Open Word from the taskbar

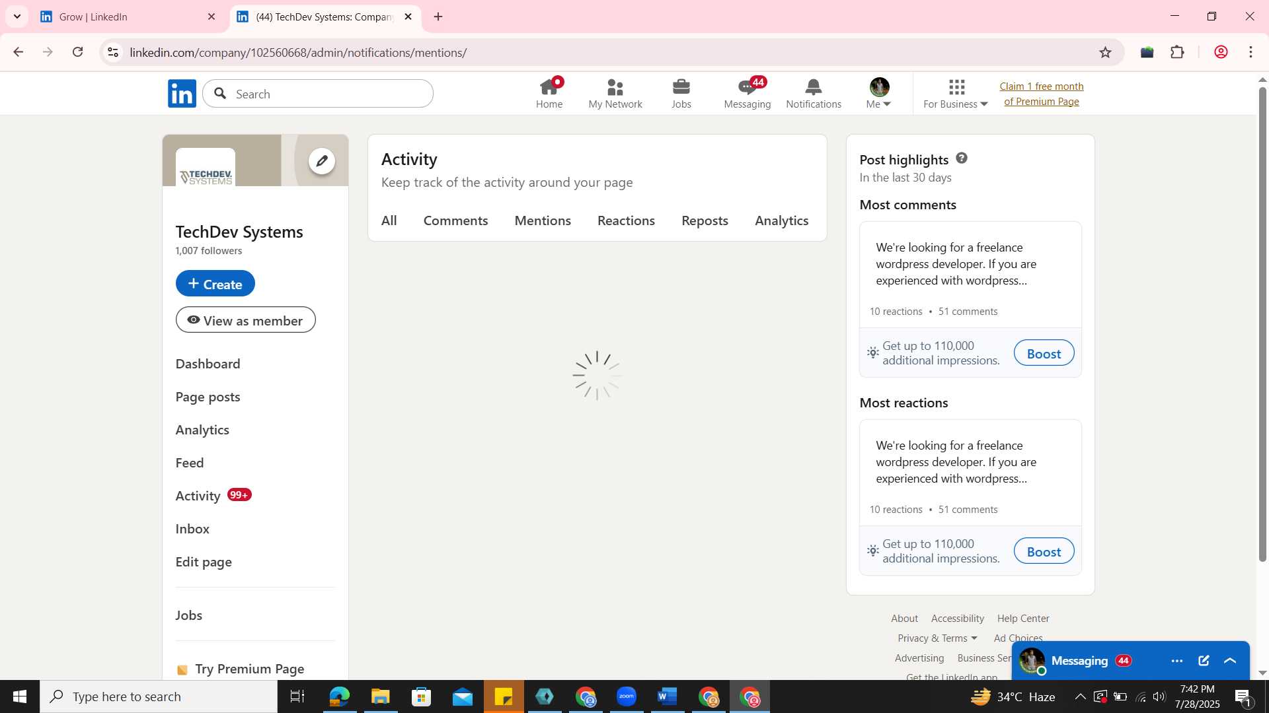(x=668, y=696)
